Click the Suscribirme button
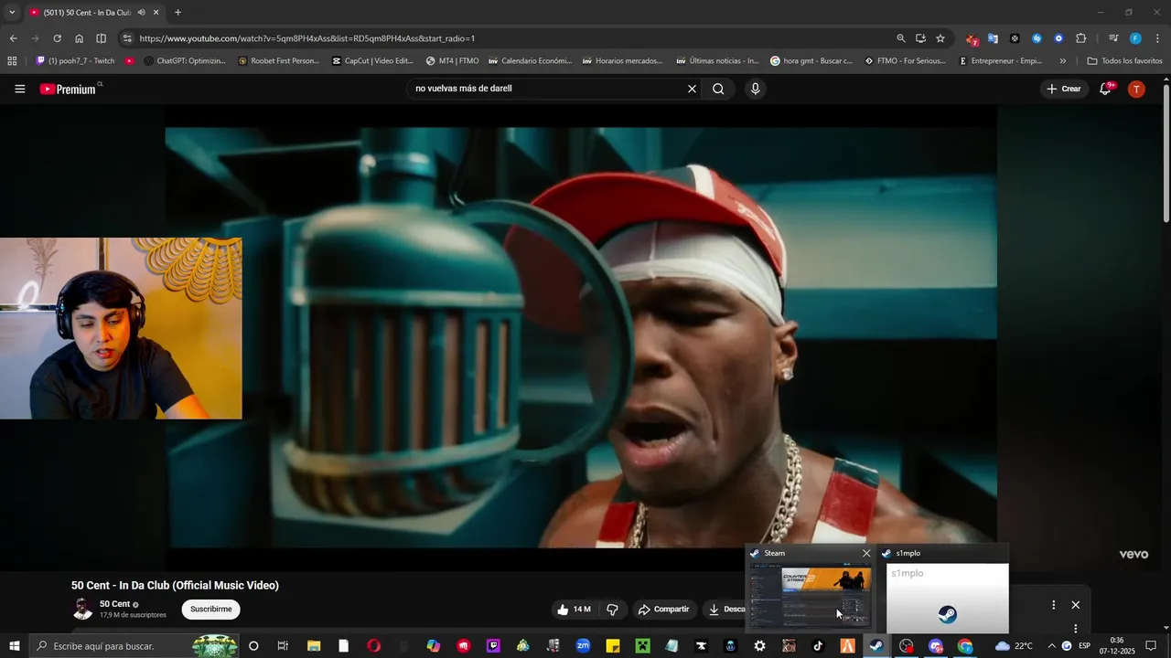The width and height of the screenshot is (1171, 658). [x=210, y=610]
